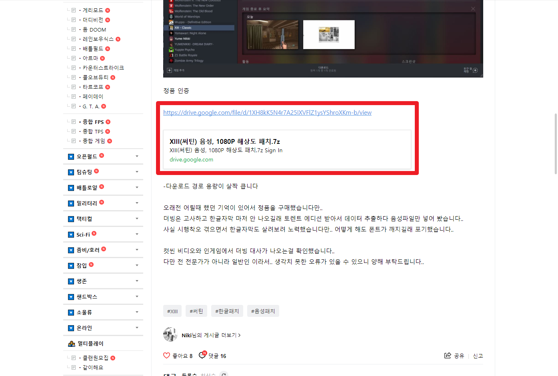Click the document icon beside 더디비전
The width and height of the screenshot is (558, 376).
pyautogui.click(x=74, y=20)
